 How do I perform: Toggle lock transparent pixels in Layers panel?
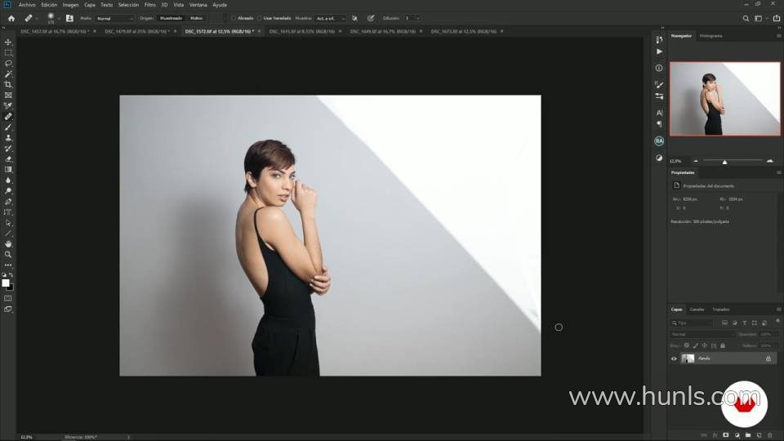pyautogui.click(x=687, y=345)
